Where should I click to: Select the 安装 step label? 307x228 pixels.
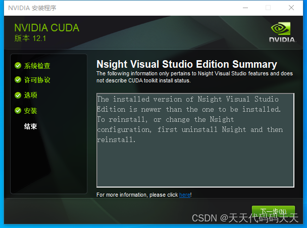click(30, 111)
